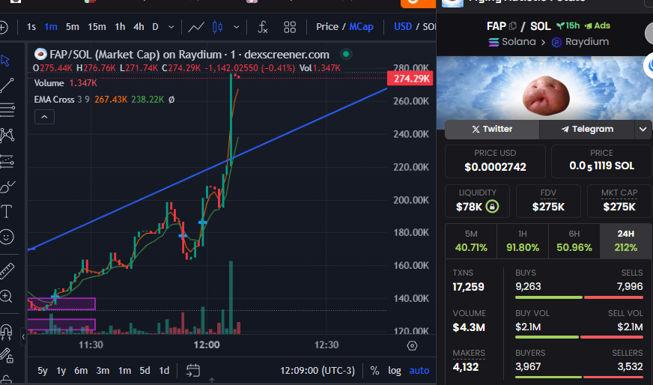Activate the zoom in tool
The width and height of the screenshot is (653, 385).
coord(6,297)
